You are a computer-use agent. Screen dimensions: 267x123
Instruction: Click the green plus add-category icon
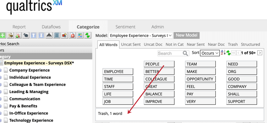pos(3,35)
